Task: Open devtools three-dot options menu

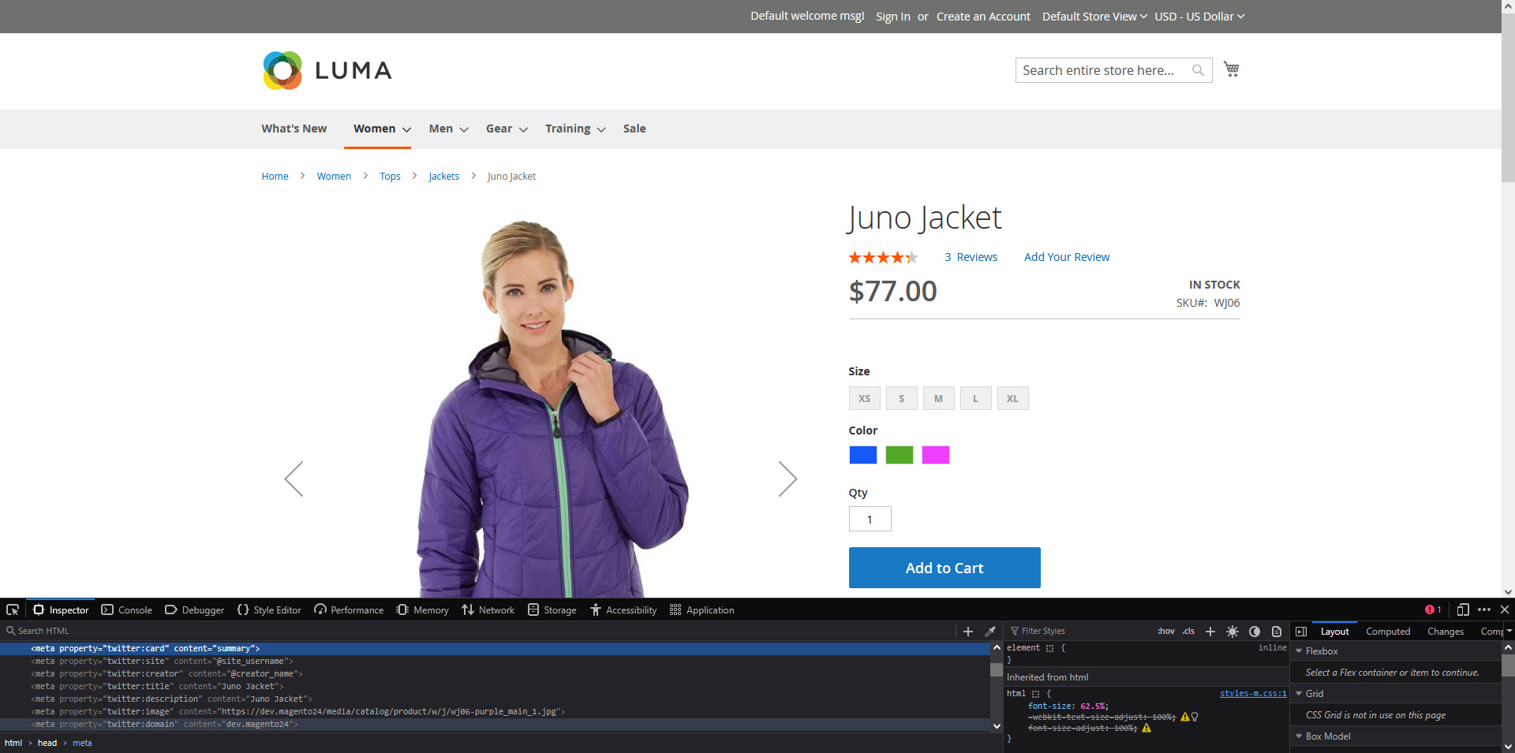Action: 1483,609
